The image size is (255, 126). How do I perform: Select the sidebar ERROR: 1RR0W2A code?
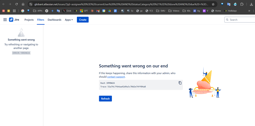pos(21,53)
